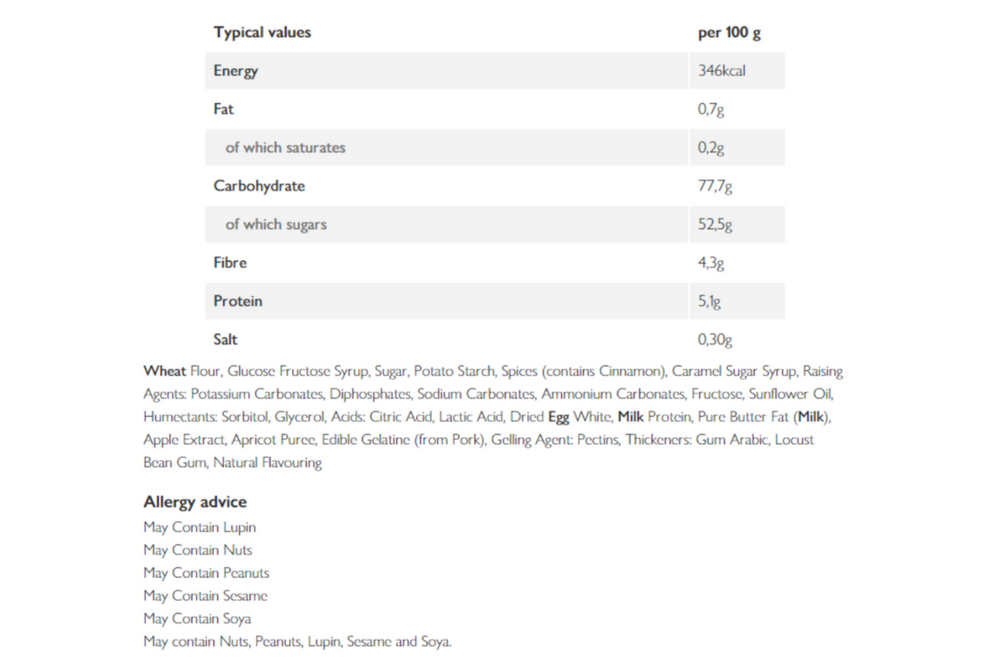Select the Energy row label
The image size is (992, 661).
pyautogui.click(x=236, y=71)
